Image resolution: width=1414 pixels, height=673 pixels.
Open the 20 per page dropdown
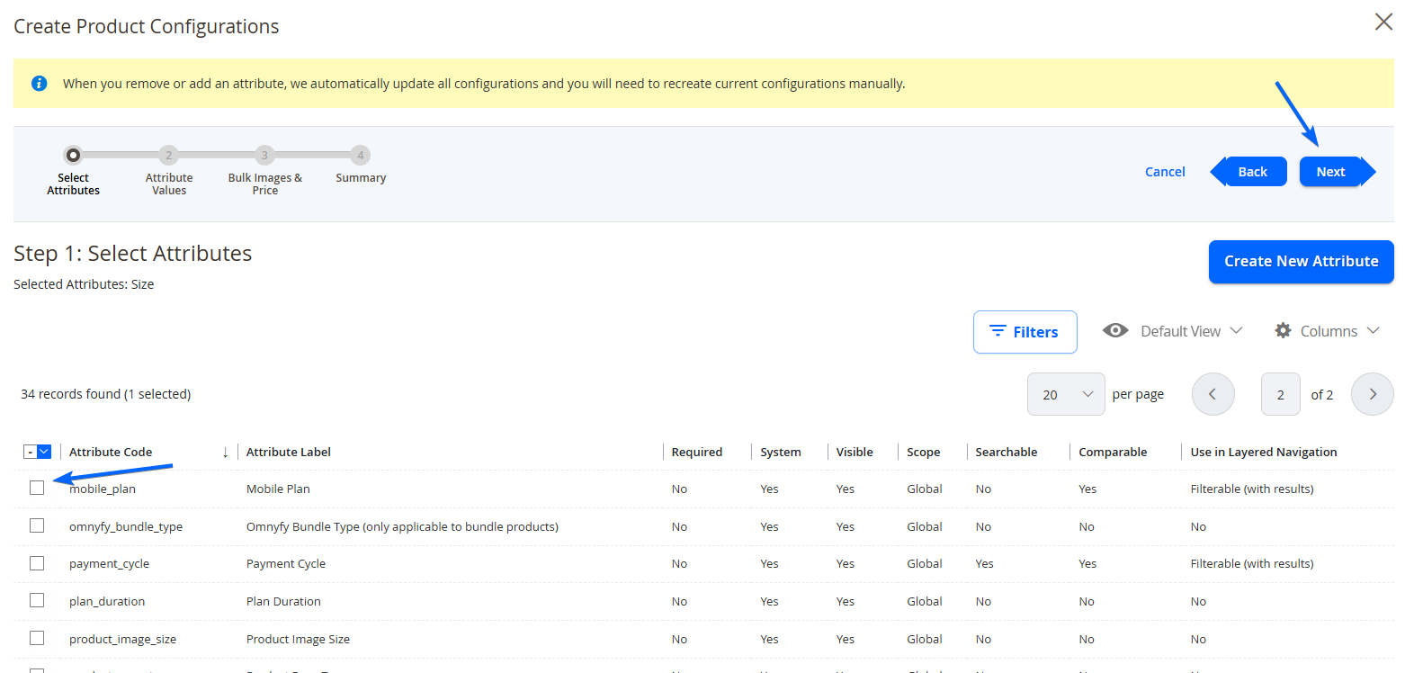click(1066, 394)
